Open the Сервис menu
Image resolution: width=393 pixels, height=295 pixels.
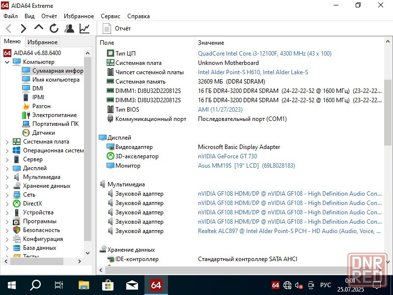tap(111, 16)
